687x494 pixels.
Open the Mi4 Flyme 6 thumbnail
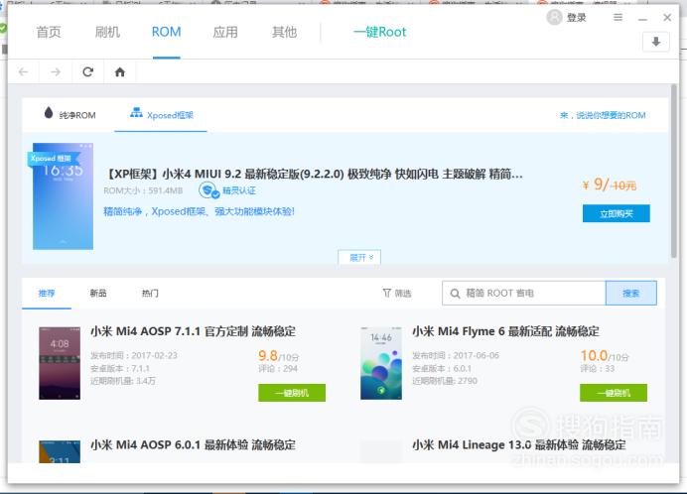click(381, 363)
